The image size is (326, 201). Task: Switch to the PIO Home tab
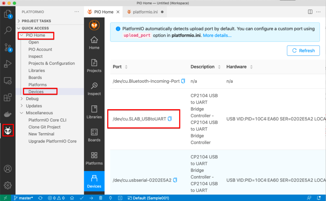tap(104, 12)
